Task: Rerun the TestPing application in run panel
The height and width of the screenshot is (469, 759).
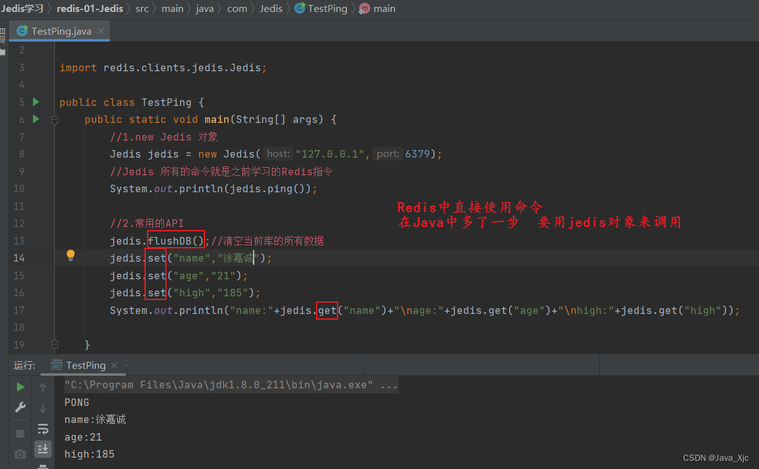Action: click(x=20, y=386)
